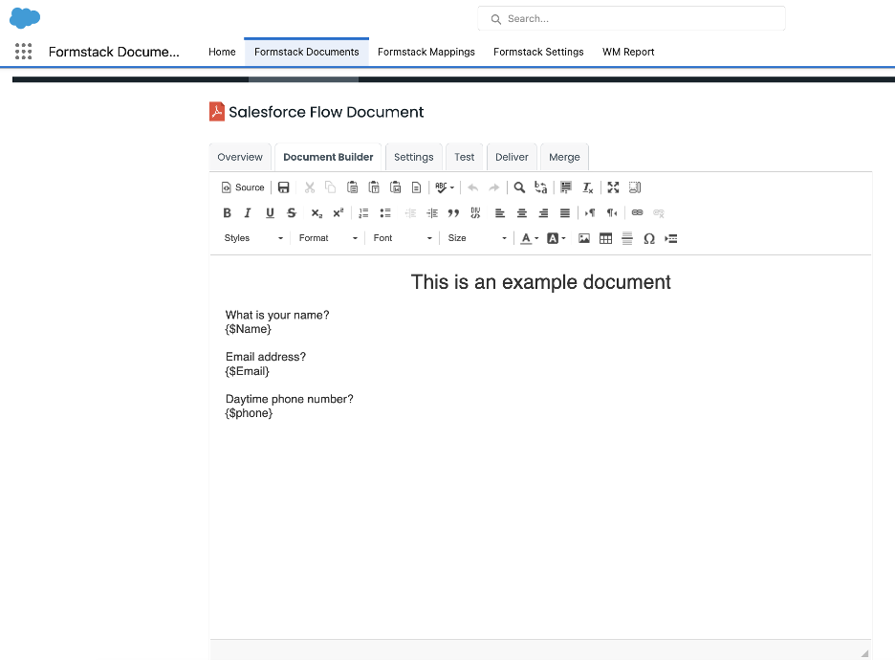
Task: Insert a table into the document
Action: 605,238
